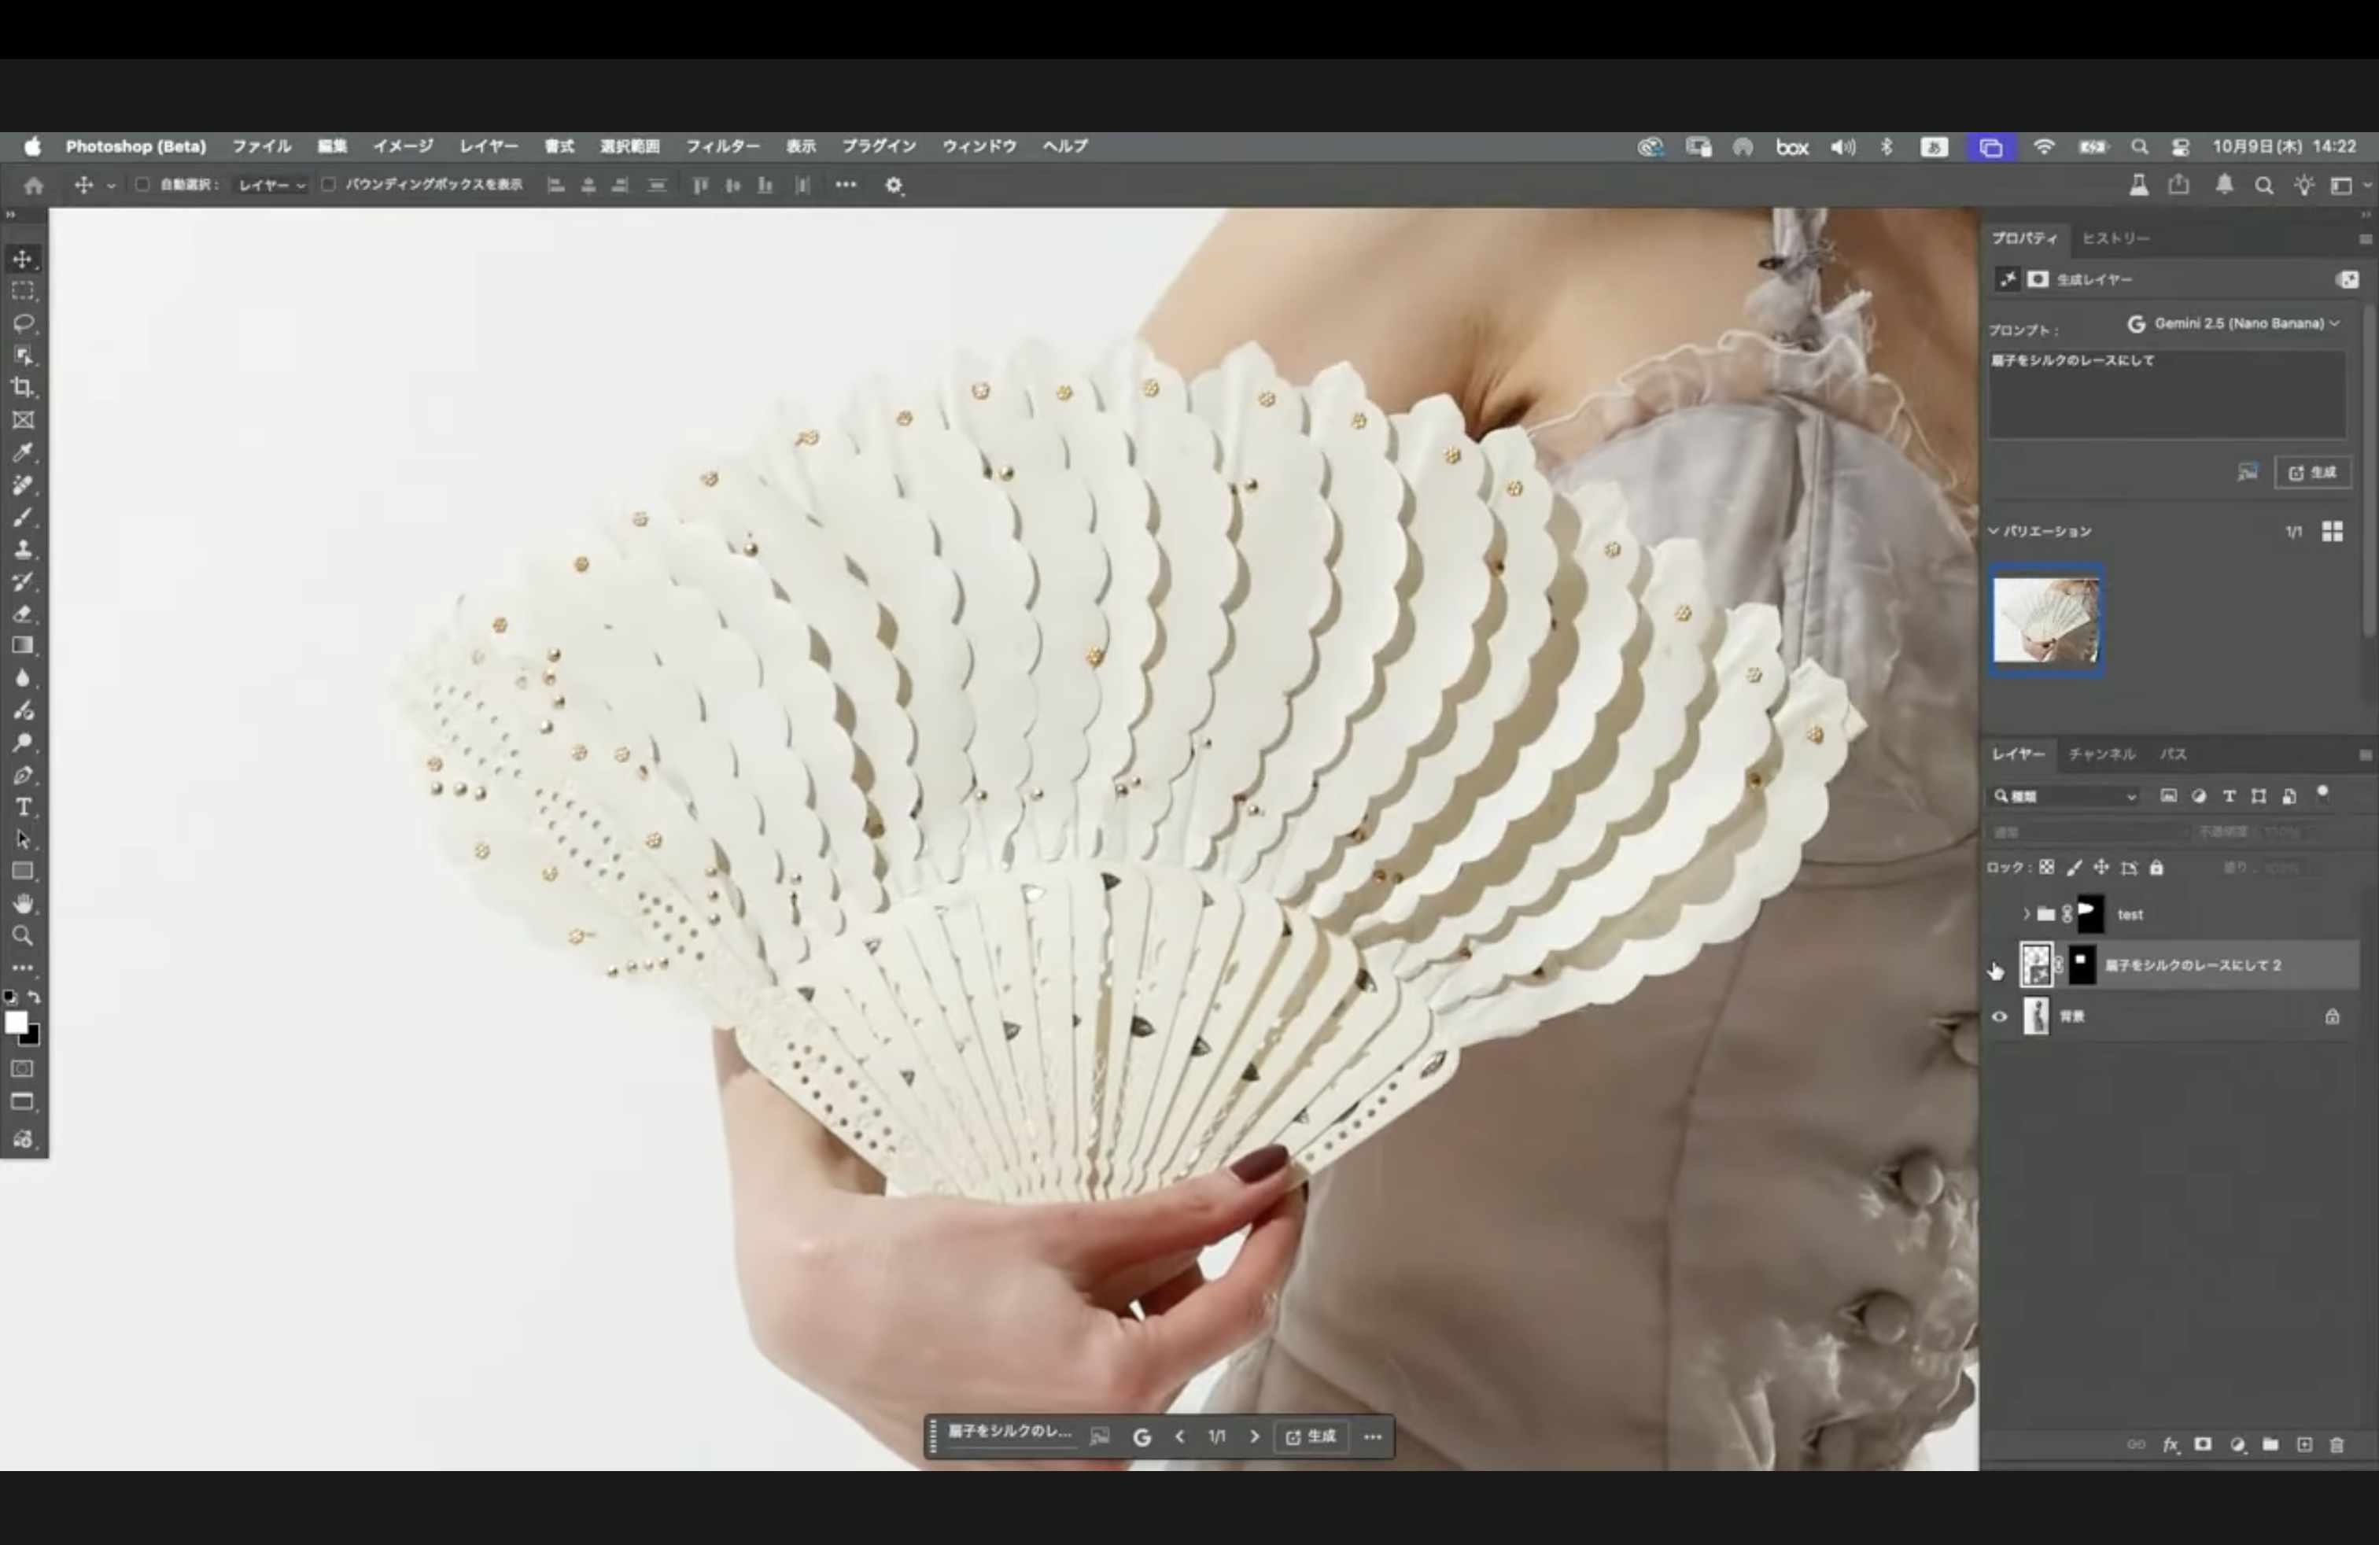Open the フィルター menu

pos(721,146)
